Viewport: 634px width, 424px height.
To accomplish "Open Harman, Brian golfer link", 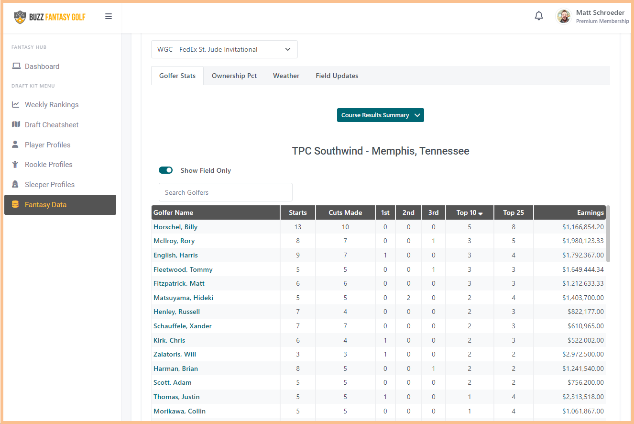I will (x=175, y=368).
